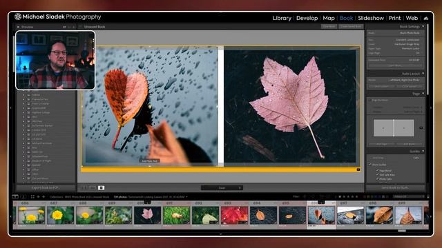Open the Slideshow module
This screenshot has width=442, height=248.
(371, 18)
